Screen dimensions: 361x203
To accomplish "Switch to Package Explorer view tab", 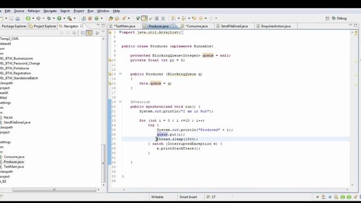I will coord(14,27).
